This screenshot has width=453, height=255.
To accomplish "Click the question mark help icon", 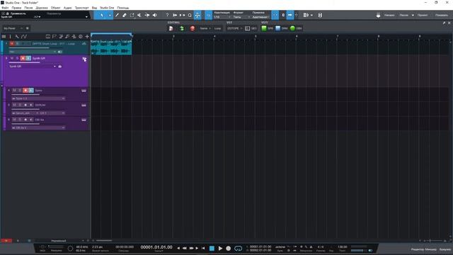I will (x=167, y=15).
